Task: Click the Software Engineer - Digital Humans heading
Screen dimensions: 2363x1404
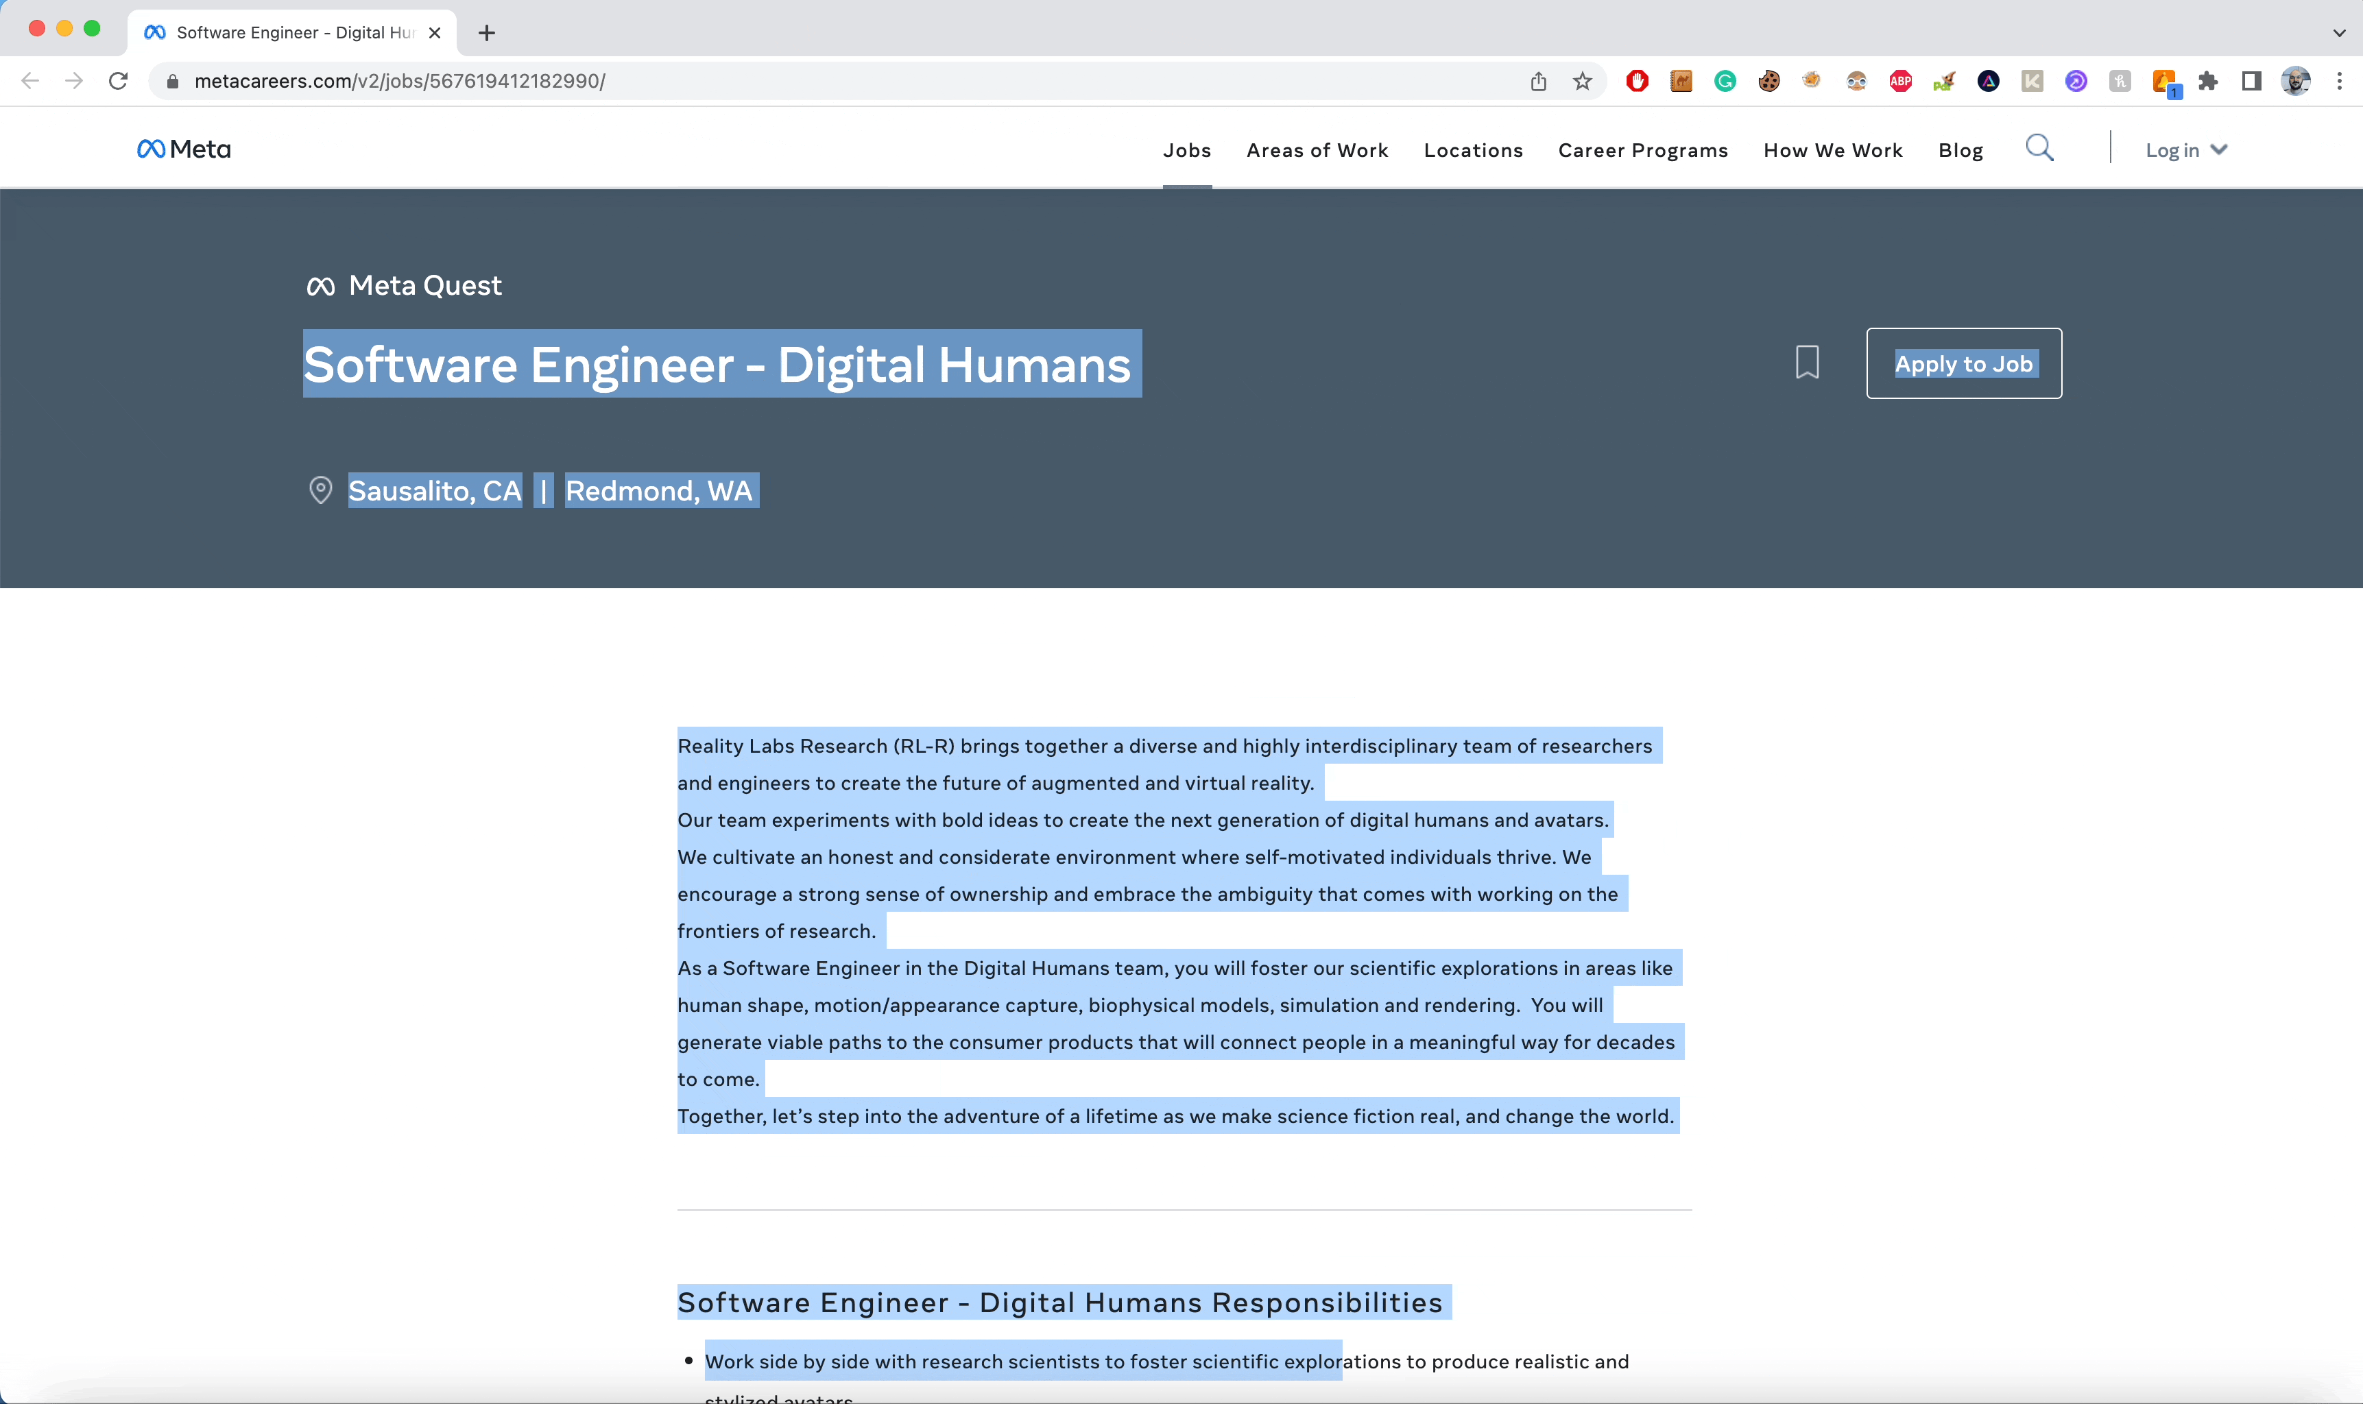Action: click(717, 364)
